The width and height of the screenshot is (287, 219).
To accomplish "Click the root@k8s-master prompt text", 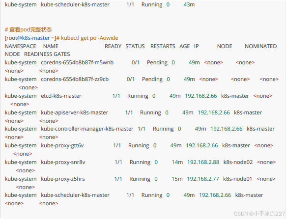I will (30, 38).
